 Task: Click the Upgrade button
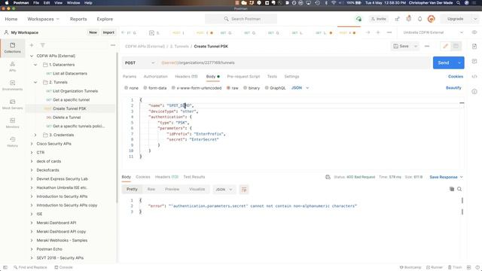pyautogui.click(x=455, y=19)
